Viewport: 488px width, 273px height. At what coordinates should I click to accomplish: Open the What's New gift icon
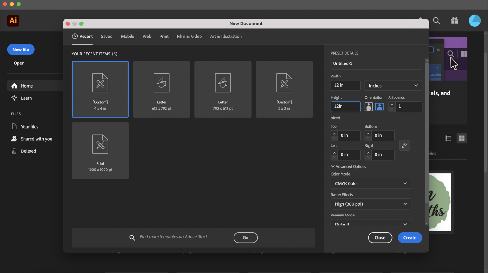pos(455,21)
